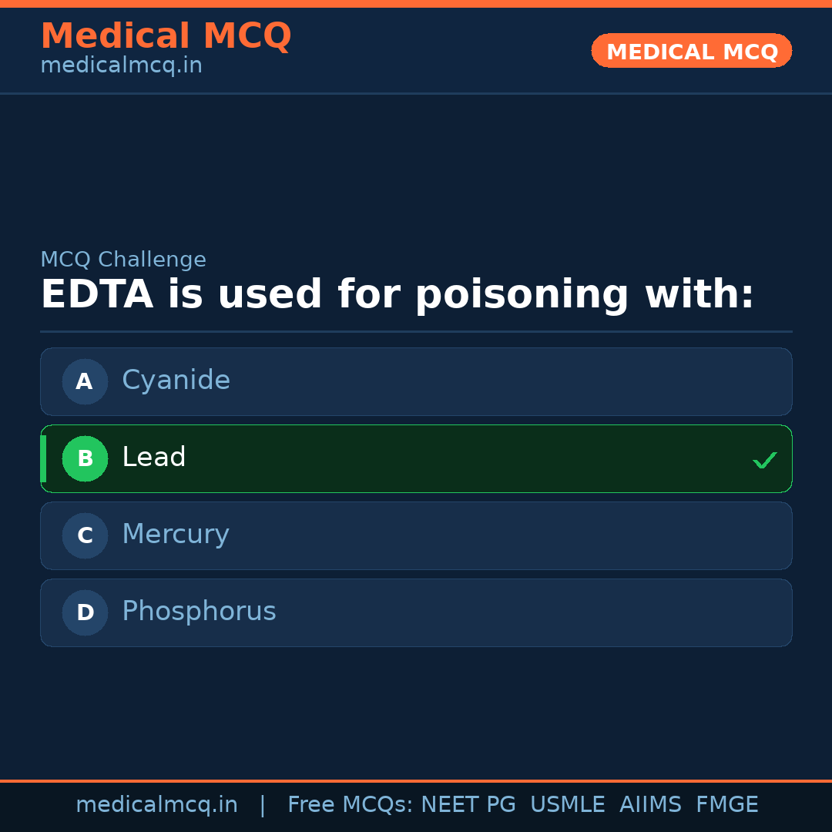The image size is (832, 832).
Task: Click USMLE in the footer
Action: [x=567, y=805]
